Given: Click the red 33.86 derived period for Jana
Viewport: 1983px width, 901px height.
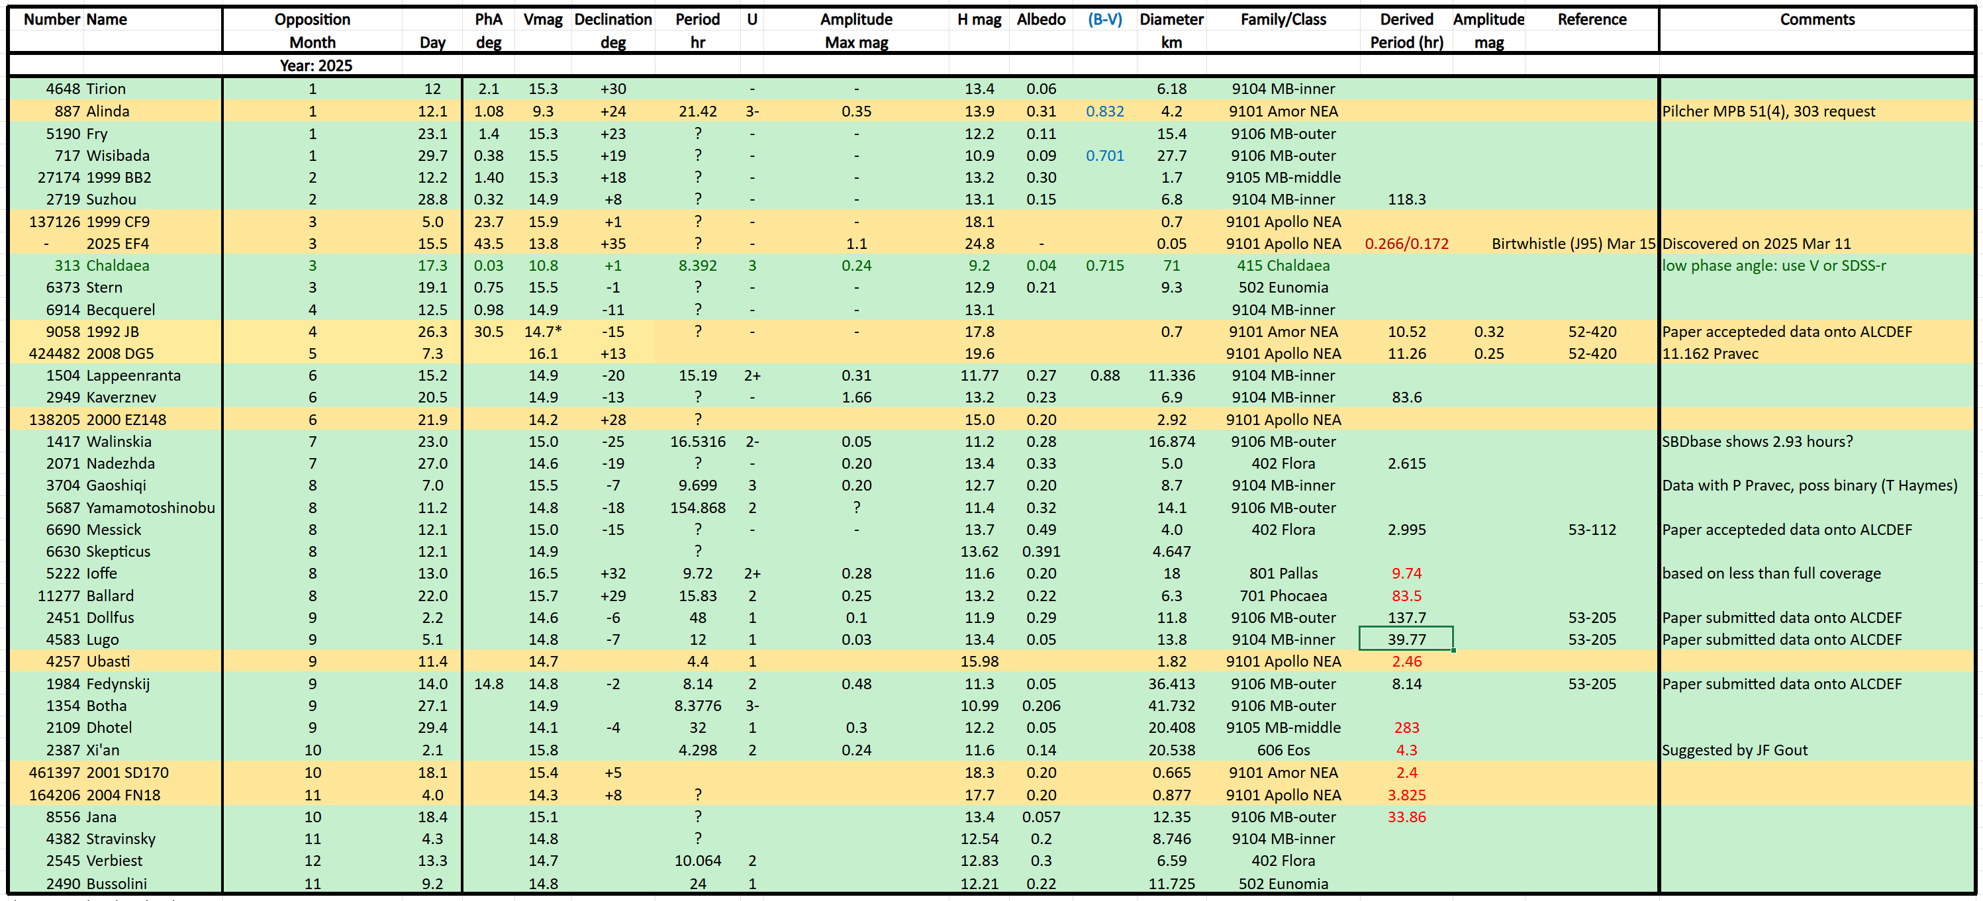Looking at the screenshot, I should click(x=1406, y=817).
